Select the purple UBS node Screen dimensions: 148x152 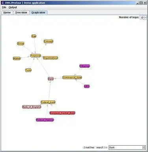pos(87,86)
